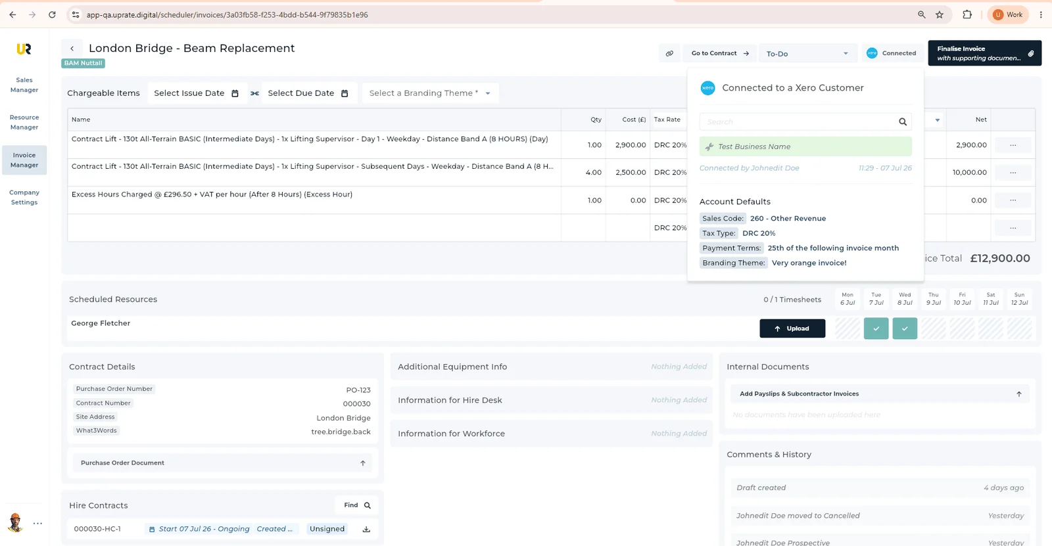Click the Unsigned status on 000030-HC-1
Viewport: 1052px width, 546px height.
pos(327,529)
